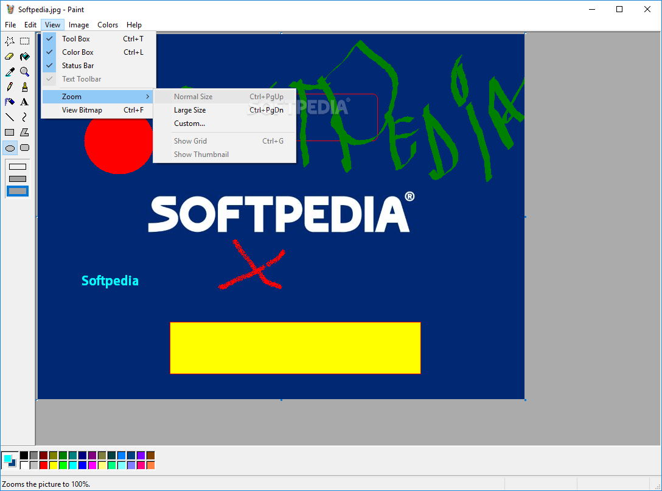
Task: Open the Image menu
Action: [78, 25]
